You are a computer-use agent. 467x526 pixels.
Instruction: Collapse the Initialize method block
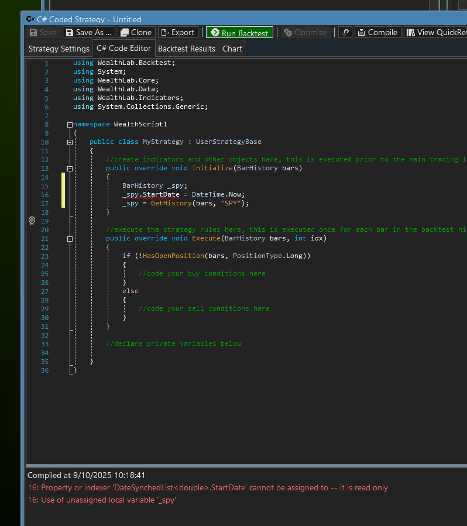[x=70, y=169]
